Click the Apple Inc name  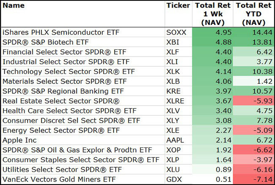point(20,140)
